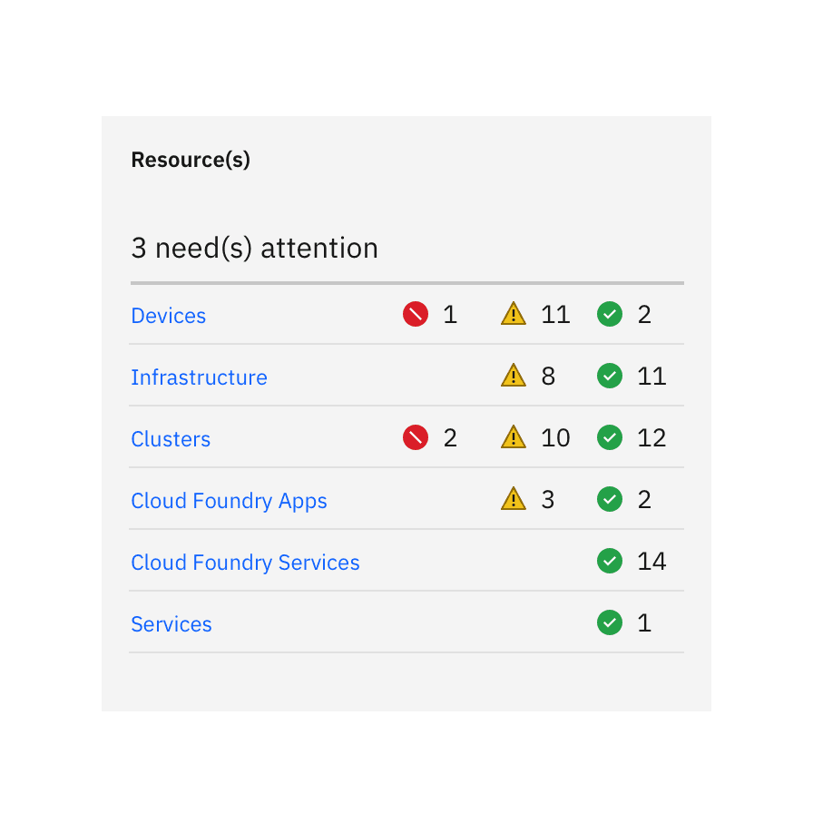813x813 pixels.
Task: Click the yellow warning icon for Devices
Action: click(514, 315)
